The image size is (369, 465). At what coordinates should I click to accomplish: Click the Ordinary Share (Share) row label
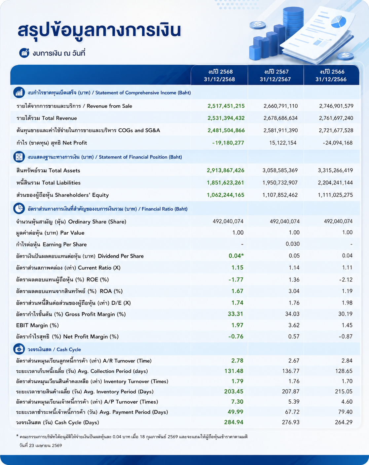(71, 221)
